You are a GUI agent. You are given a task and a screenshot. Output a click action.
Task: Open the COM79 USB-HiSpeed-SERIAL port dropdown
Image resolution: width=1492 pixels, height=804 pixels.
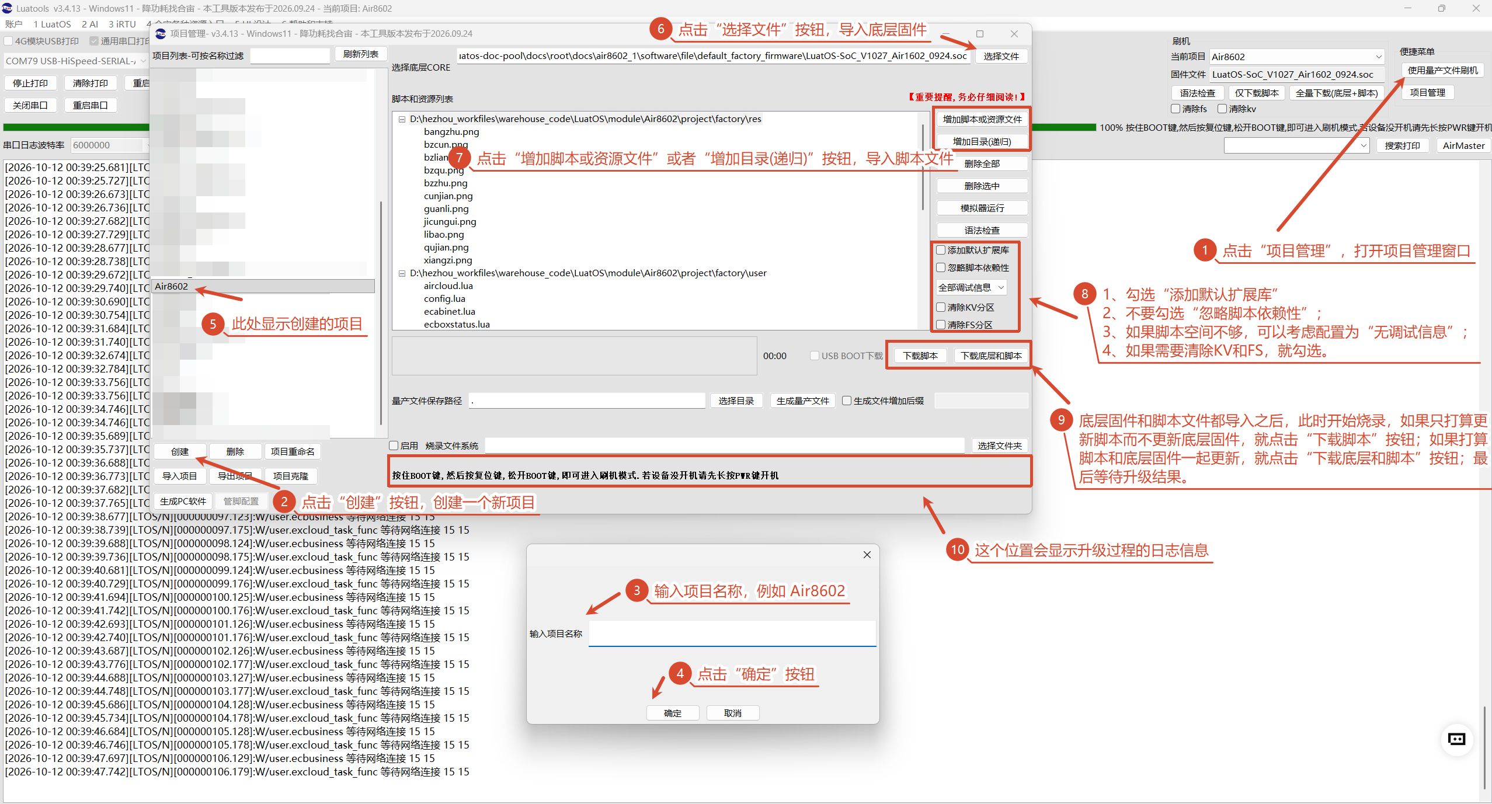pos(76,61)
